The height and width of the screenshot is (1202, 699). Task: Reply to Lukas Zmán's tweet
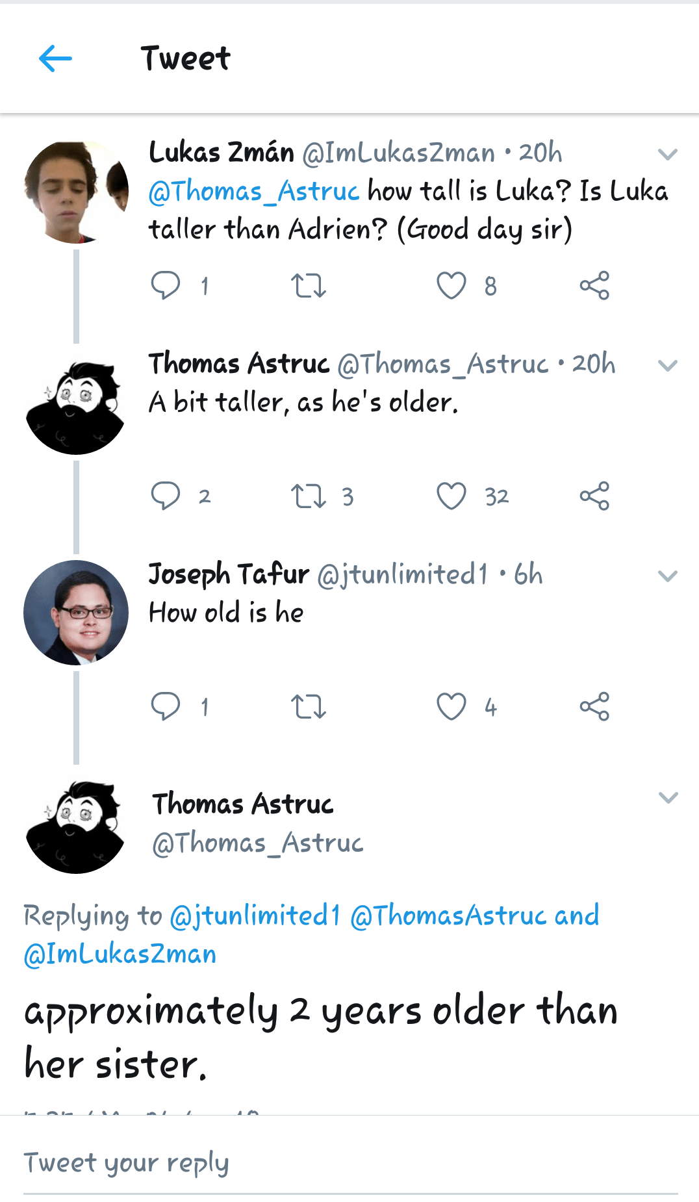[x=166, y=285]
